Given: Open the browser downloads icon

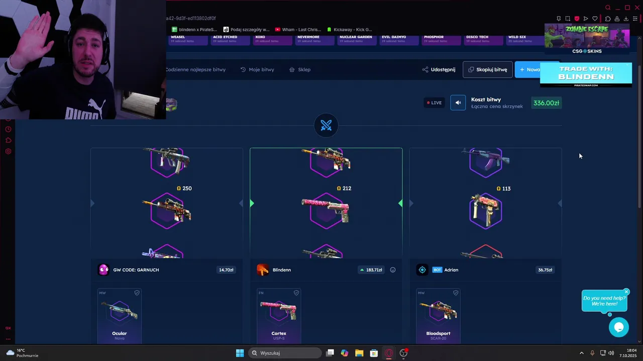Looking at the screenshot, I should point(626,19).
